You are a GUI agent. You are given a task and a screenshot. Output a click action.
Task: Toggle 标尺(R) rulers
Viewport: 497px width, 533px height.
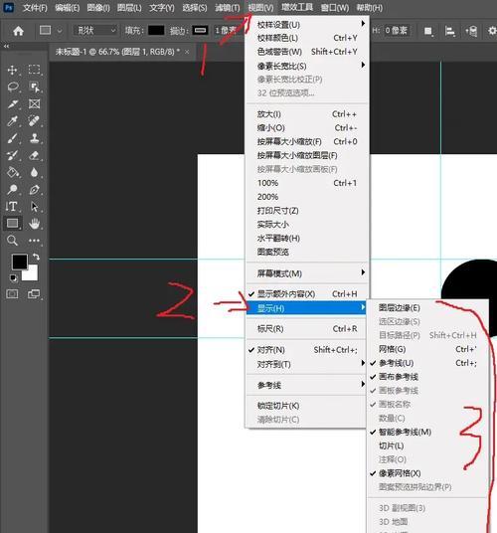click(306, 329)
